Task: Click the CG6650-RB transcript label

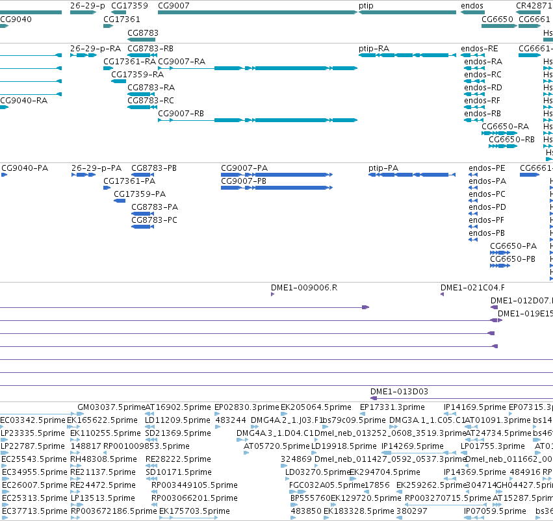Action: point(512,140)
